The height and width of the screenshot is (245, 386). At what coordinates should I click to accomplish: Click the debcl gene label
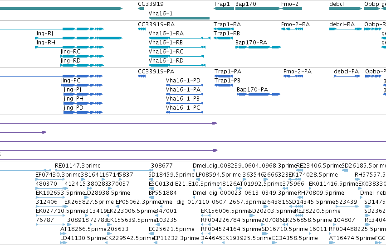pos(337,4)
